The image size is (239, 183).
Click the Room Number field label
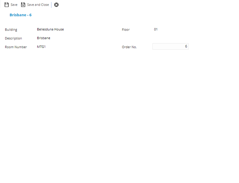click(x=16, y=47)
